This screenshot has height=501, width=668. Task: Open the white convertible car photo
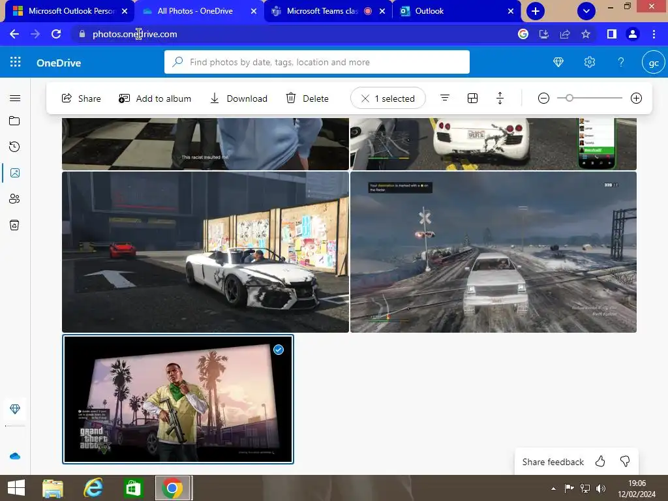click(x=205, y=252)
